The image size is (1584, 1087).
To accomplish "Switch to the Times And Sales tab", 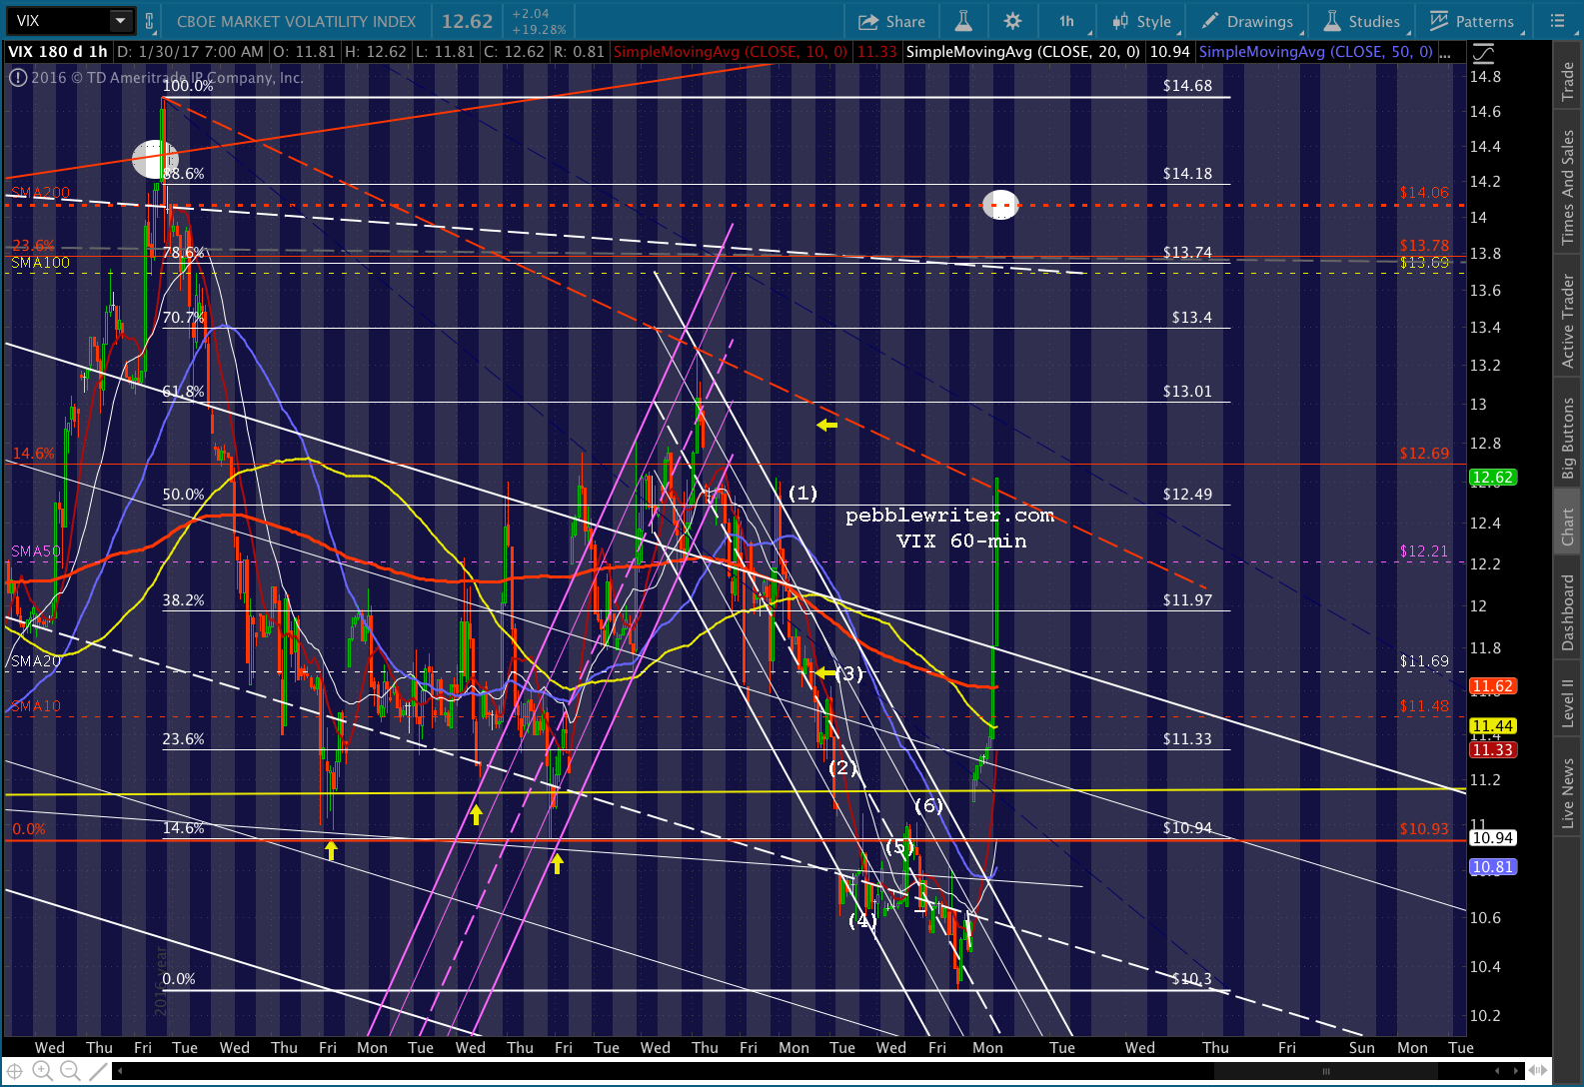I will 1568,188.
